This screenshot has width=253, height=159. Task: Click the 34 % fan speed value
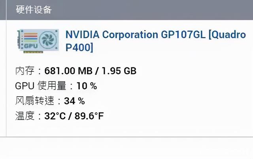74,101
